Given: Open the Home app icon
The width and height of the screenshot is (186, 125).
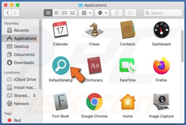Looking at the screenshot, I should click(128, 102).
